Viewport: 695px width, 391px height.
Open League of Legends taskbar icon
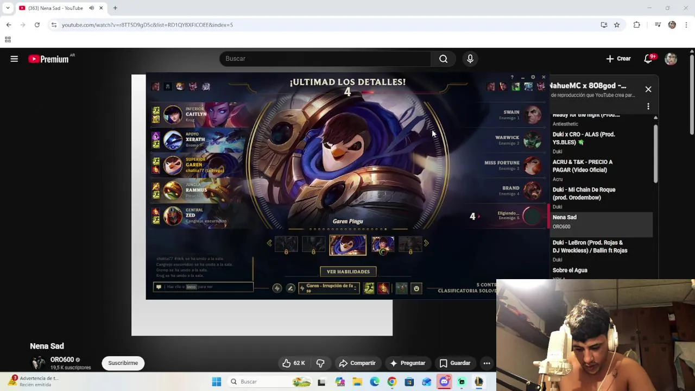pyautogui.click(x=479, y=382)
